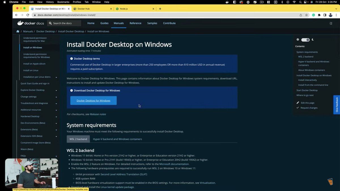
Task: Open the Chrome extensions puzzle icon
Action: 319,15
